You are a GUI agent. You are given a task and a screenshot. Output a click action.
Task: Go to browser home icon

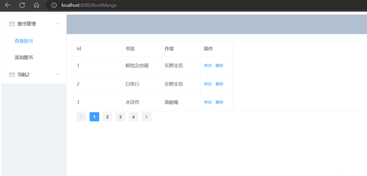point(36,5)
